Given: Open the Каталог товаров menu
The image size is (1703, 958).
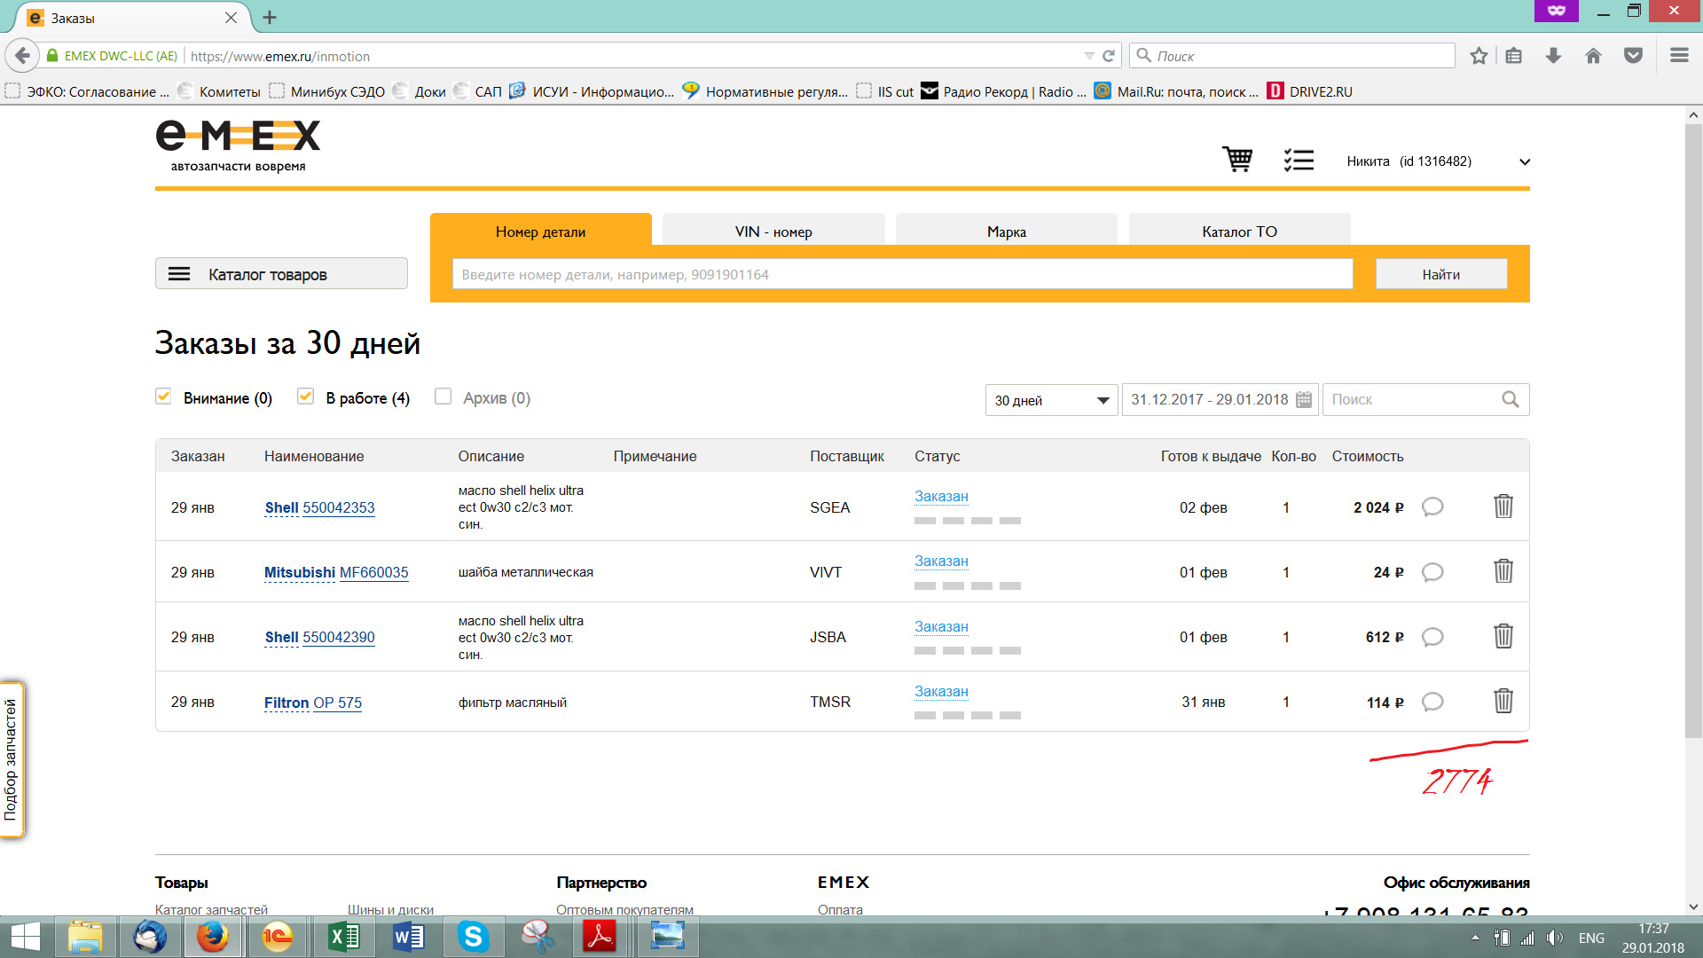Looking at the screenshot, I should click(x=281, y=274).
